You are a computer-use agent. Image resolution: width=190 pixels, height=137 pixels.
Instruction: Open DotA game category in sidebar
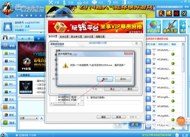coord(9,53)
